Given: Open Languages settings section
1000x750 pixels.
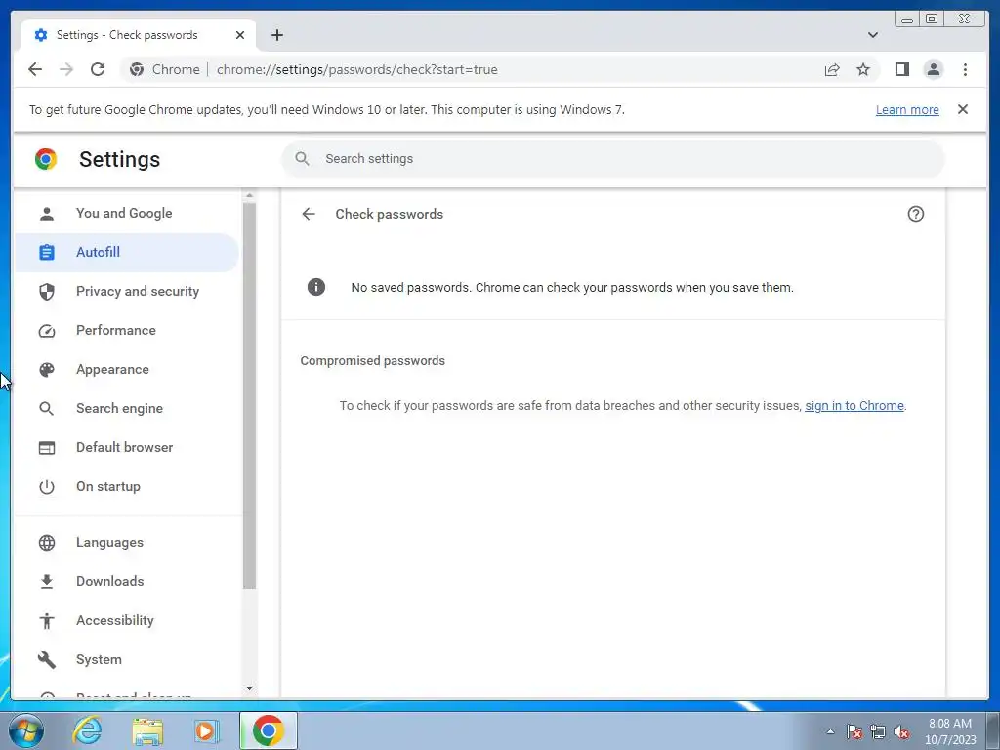Looking at the screenshot, I should click(126, 543).
